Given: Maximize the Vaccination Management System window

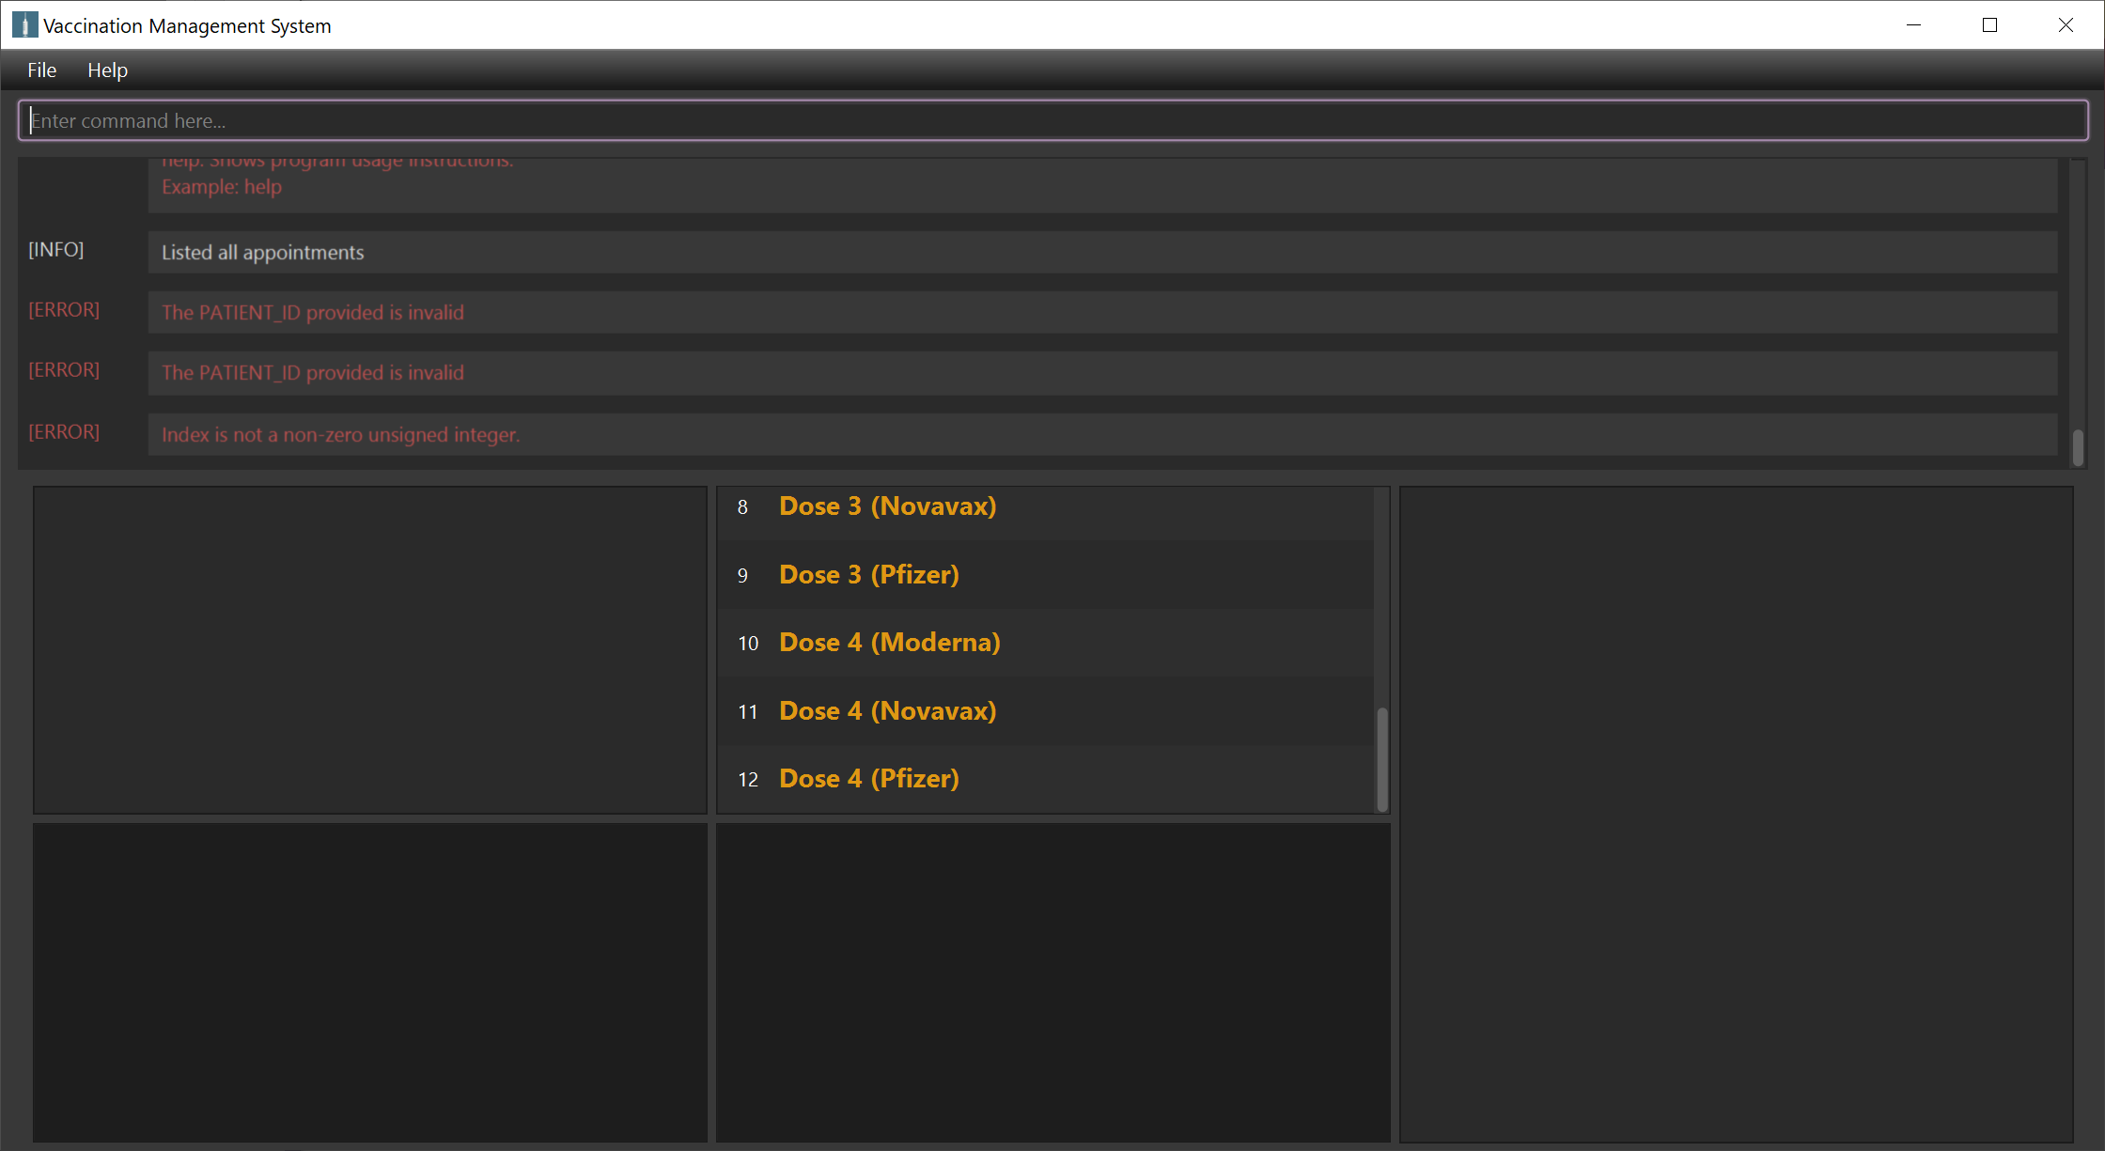Looking at the screenshot, I should [x=1989, y=25].
